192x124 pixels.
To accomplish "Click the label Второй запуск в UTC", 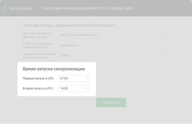I will pos(38,88).
